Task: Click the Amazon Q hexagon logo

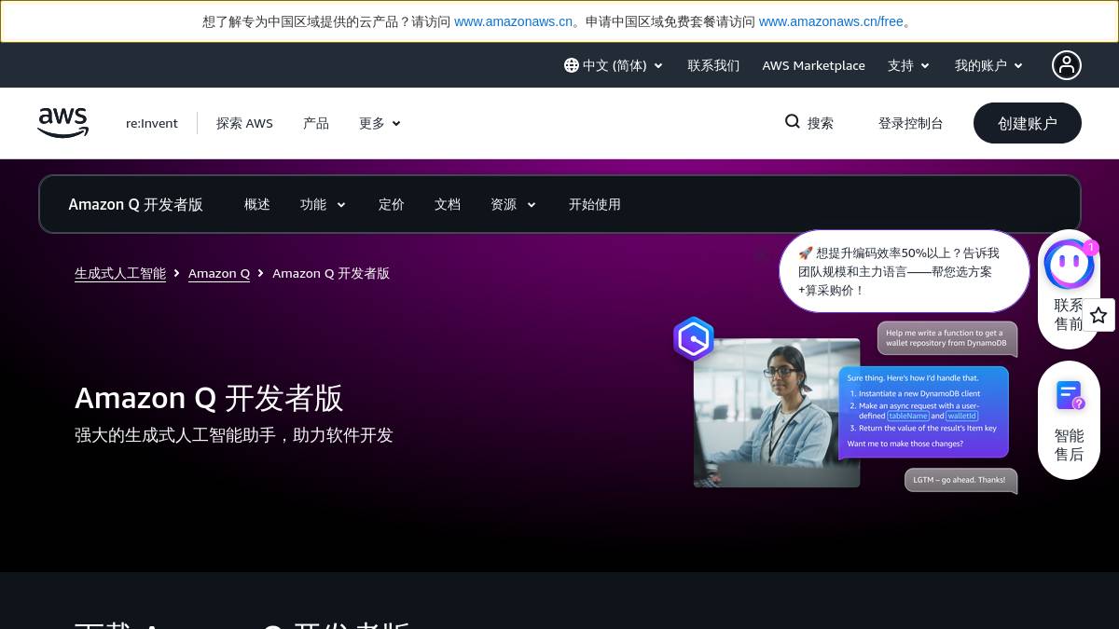Action: pyautogui.click(x=694, y=339)
